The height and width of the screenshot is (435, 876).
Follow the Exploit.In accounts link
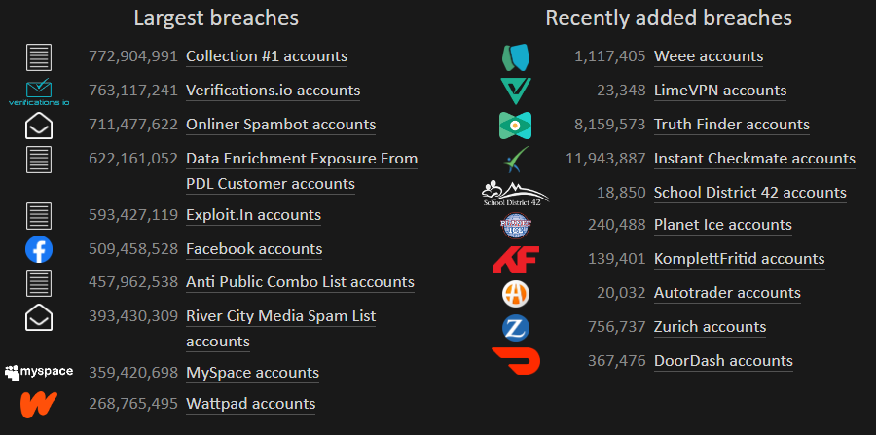[x=253, y=215]
